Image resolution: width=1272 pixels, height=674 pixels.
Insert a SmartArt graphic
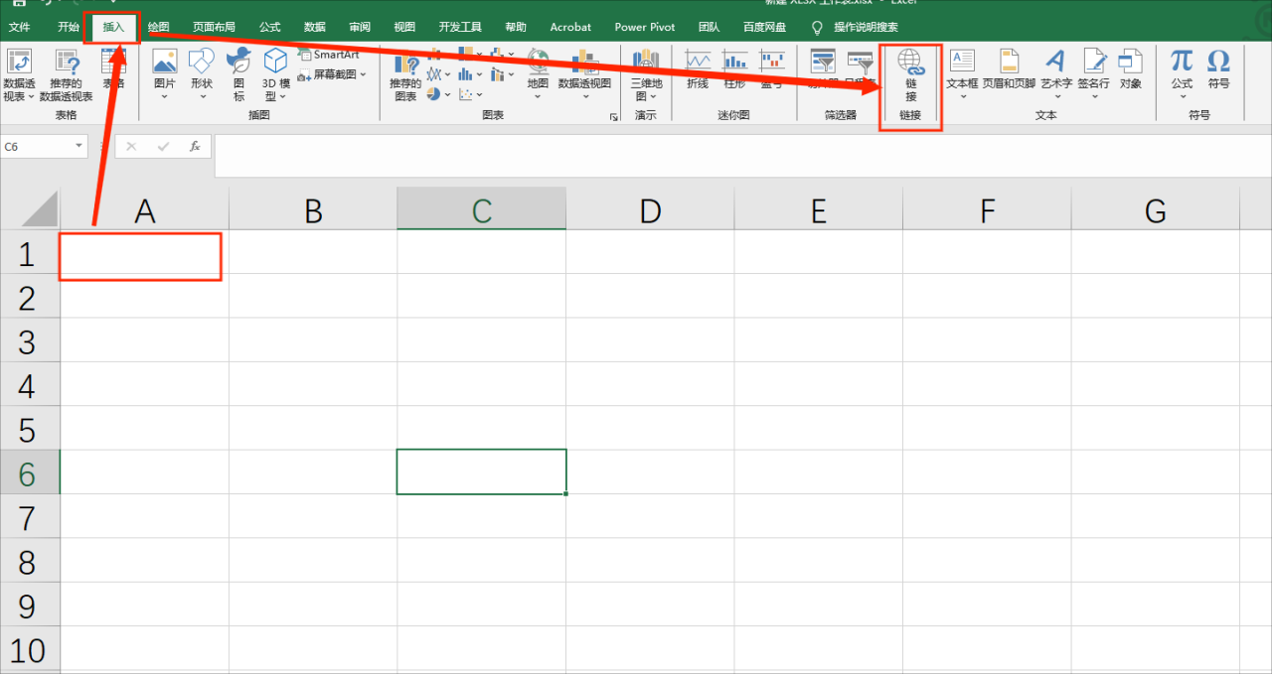click(x=329, y=55)
